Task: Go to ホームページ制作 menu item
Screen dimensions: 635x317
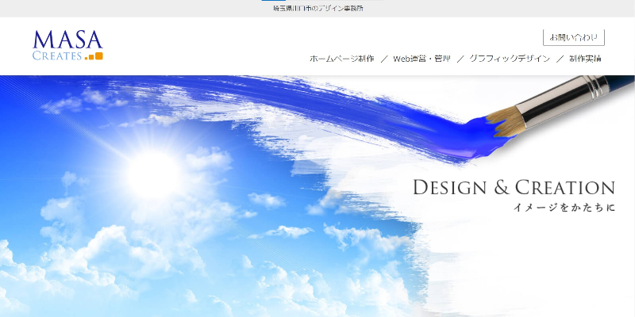Action: [x=342, y=59]
